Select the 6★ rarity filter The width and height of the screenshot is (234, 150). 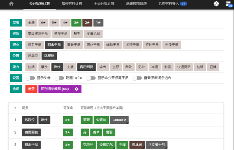(43, 23)
